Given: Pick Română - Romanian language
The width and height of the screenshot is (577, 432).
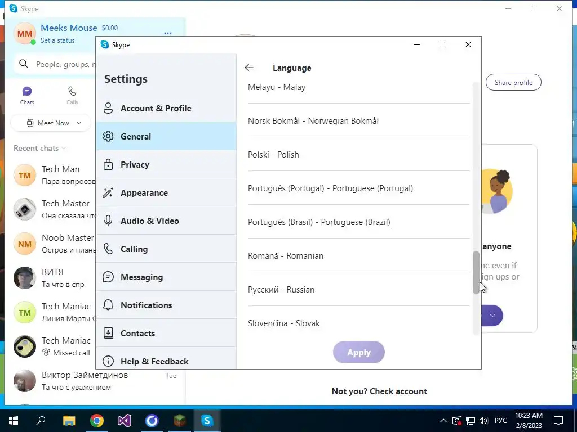Looking at the screenshot, I should (359, 256).
